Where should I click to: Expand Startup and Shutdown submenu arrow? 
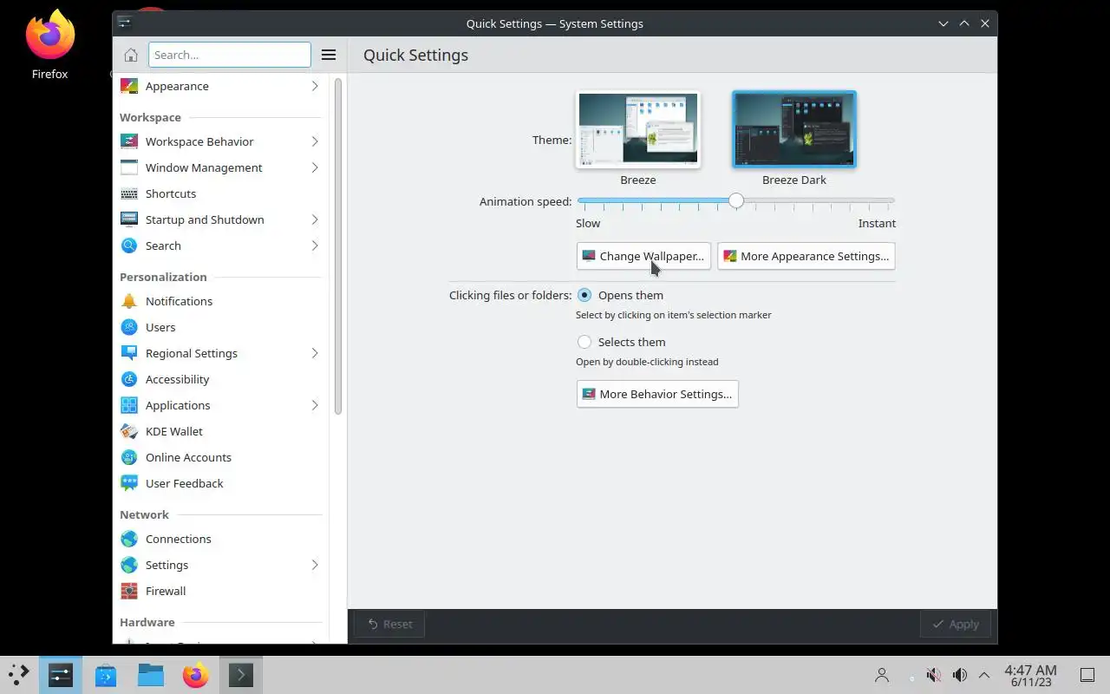(x=315, y=219)
